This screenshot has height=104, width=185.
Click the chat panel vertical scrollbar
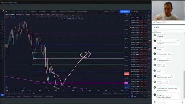pos(184,84)
